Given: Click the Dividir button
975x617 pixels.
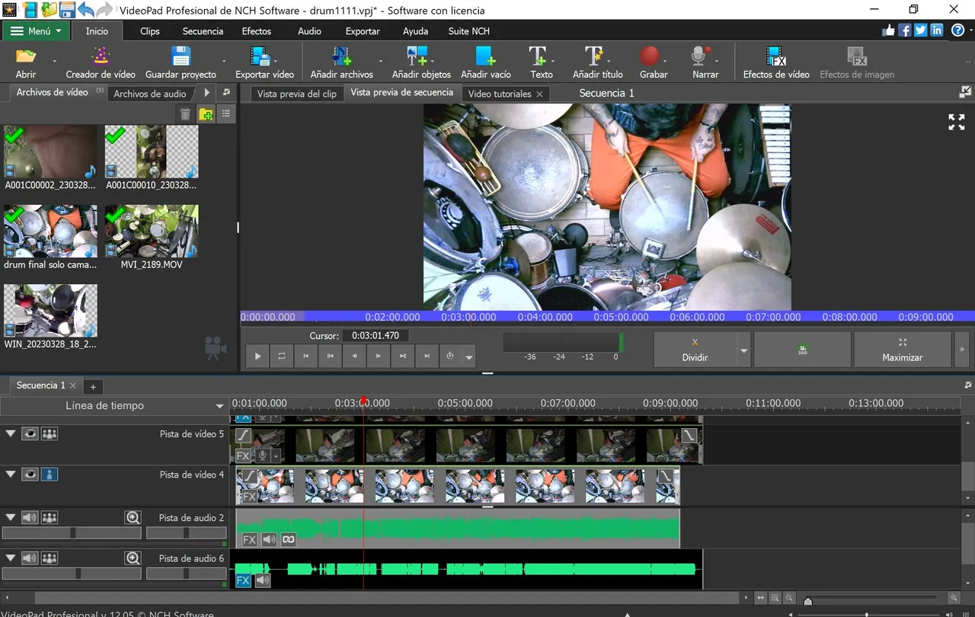Looking at the screenshot, I should coord(695,350).
